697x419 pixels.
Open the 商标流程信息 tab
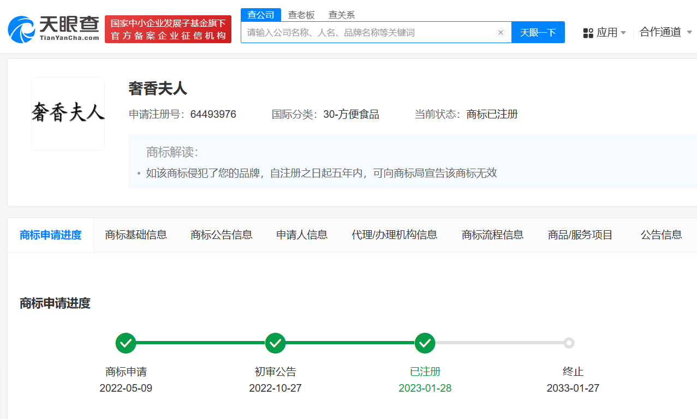coord(493,235)
